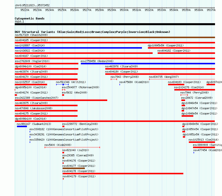Open esv3354420 1000Genomes label

pos(64,140)
